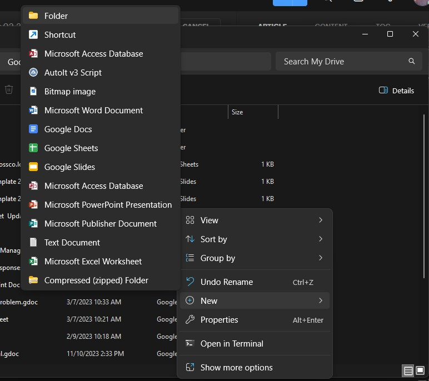The width and height of the screenshot is (429, 381).
Task: Click the Open in Terminal icon
Action: (x=190, y=343)
